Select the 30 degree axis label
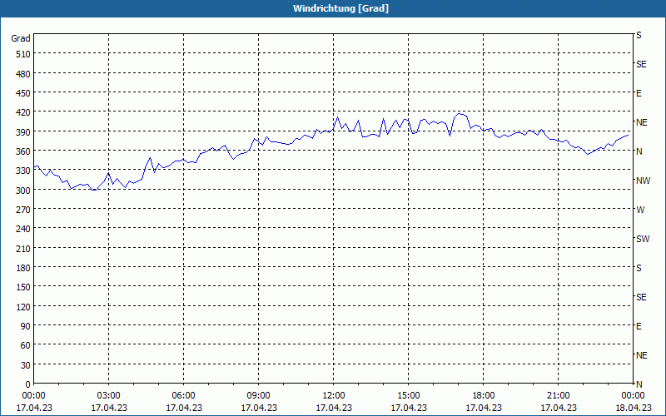The height and width of the screenshot is (416, 666). [26, 365]
